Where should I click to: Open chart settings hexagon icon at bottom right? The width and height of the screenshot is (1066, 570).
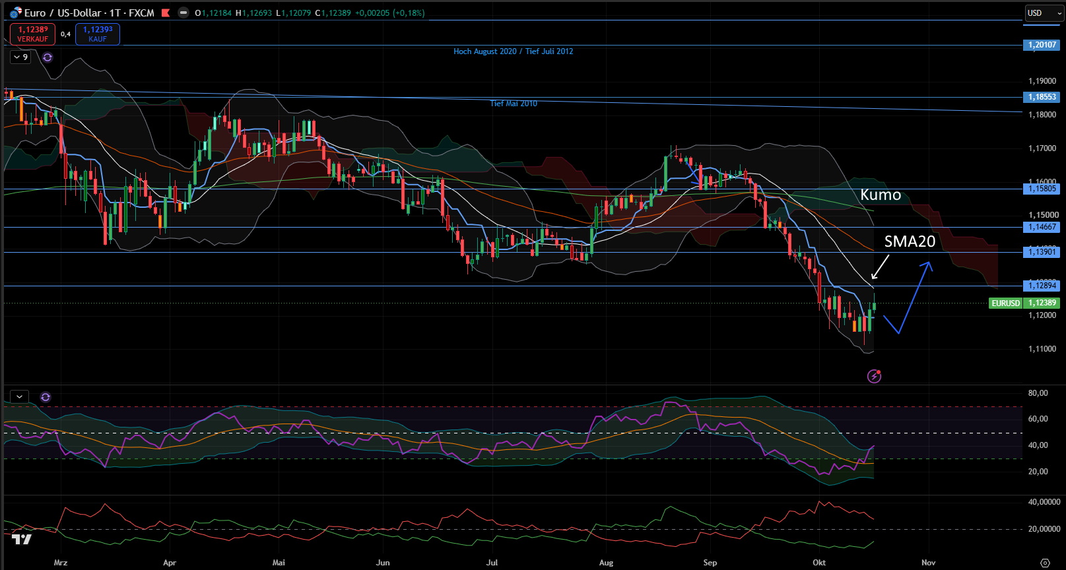coord(1045,563)
